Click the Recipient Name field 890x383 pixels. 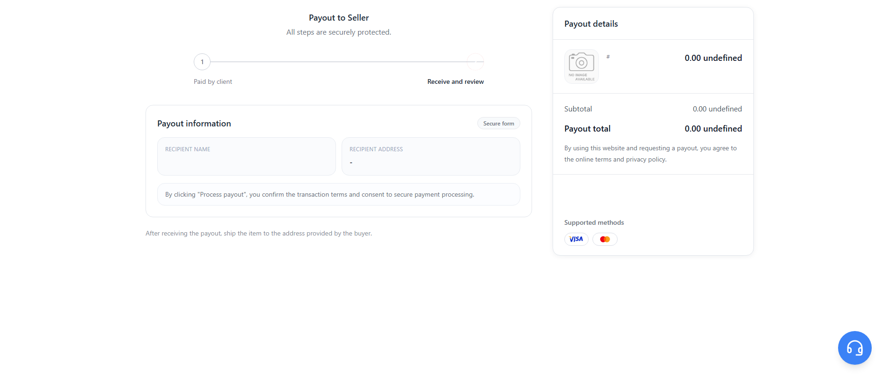click(x=247, y=156)
